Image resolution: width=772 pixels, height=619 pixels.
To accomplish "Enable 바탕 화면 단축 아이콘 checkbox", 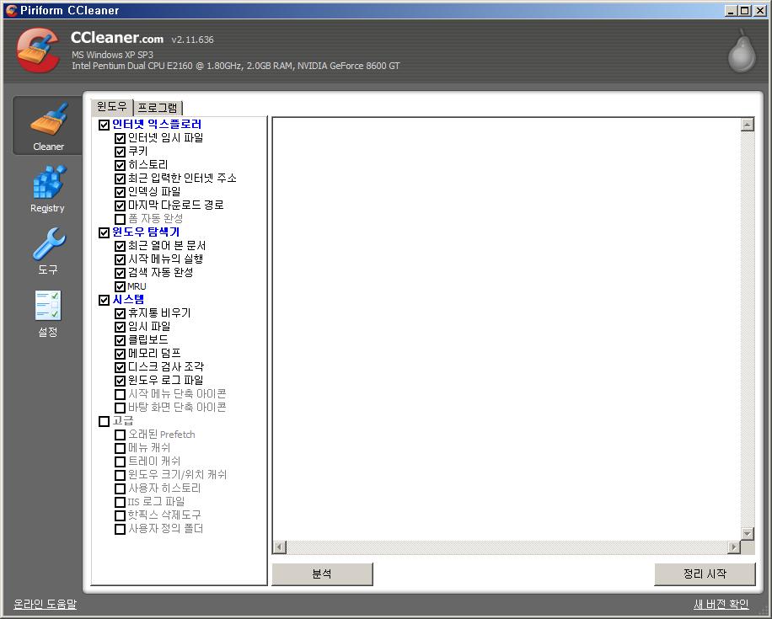I will [120, 408].
